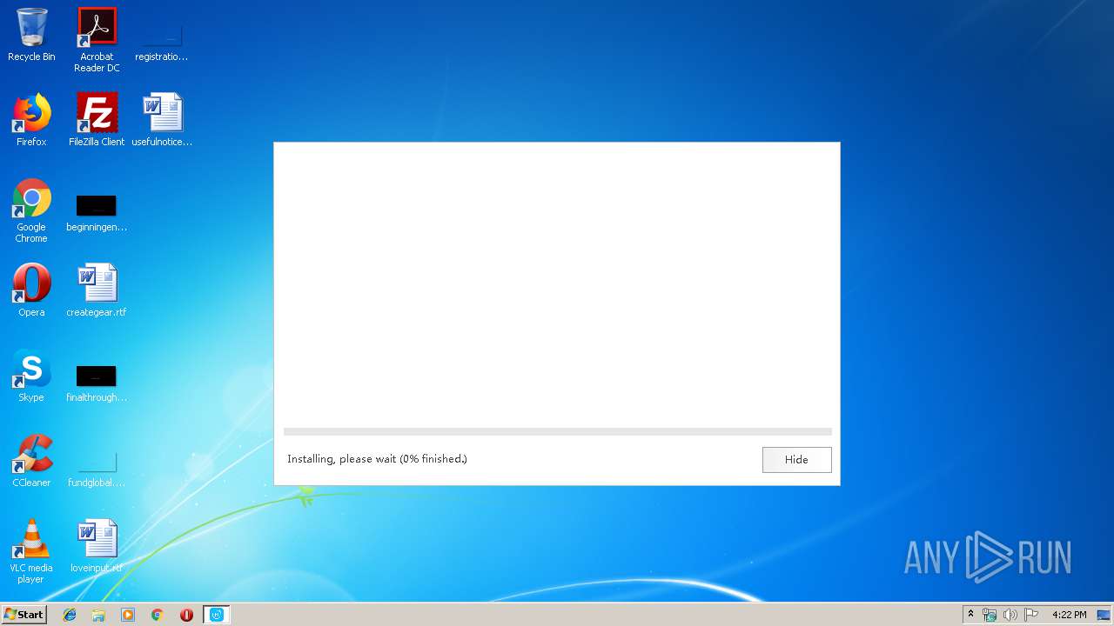Click the Installing, please wait status text
This screenshot has width=1114, height=626.
pos(377,459)
